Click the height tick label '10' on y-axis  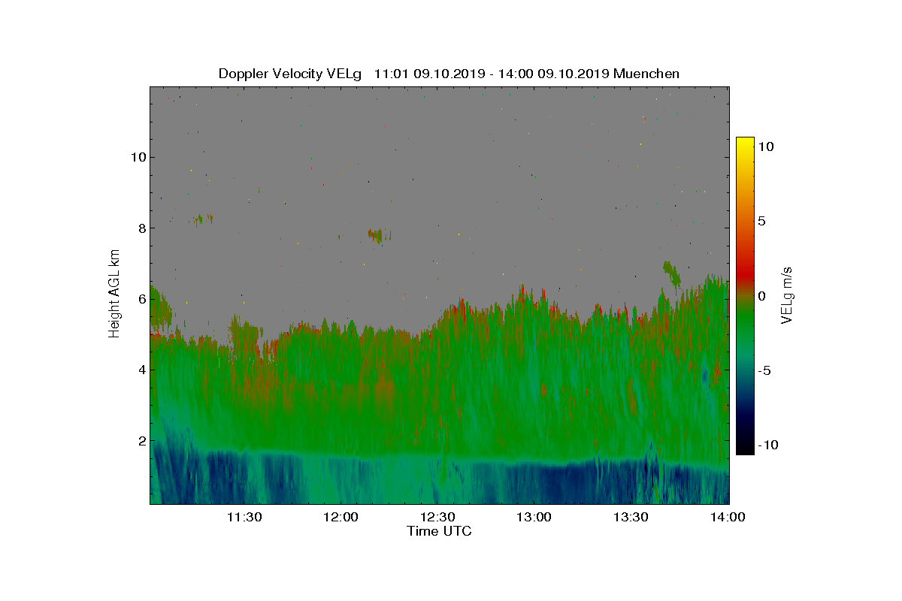(x=137, y=157)
